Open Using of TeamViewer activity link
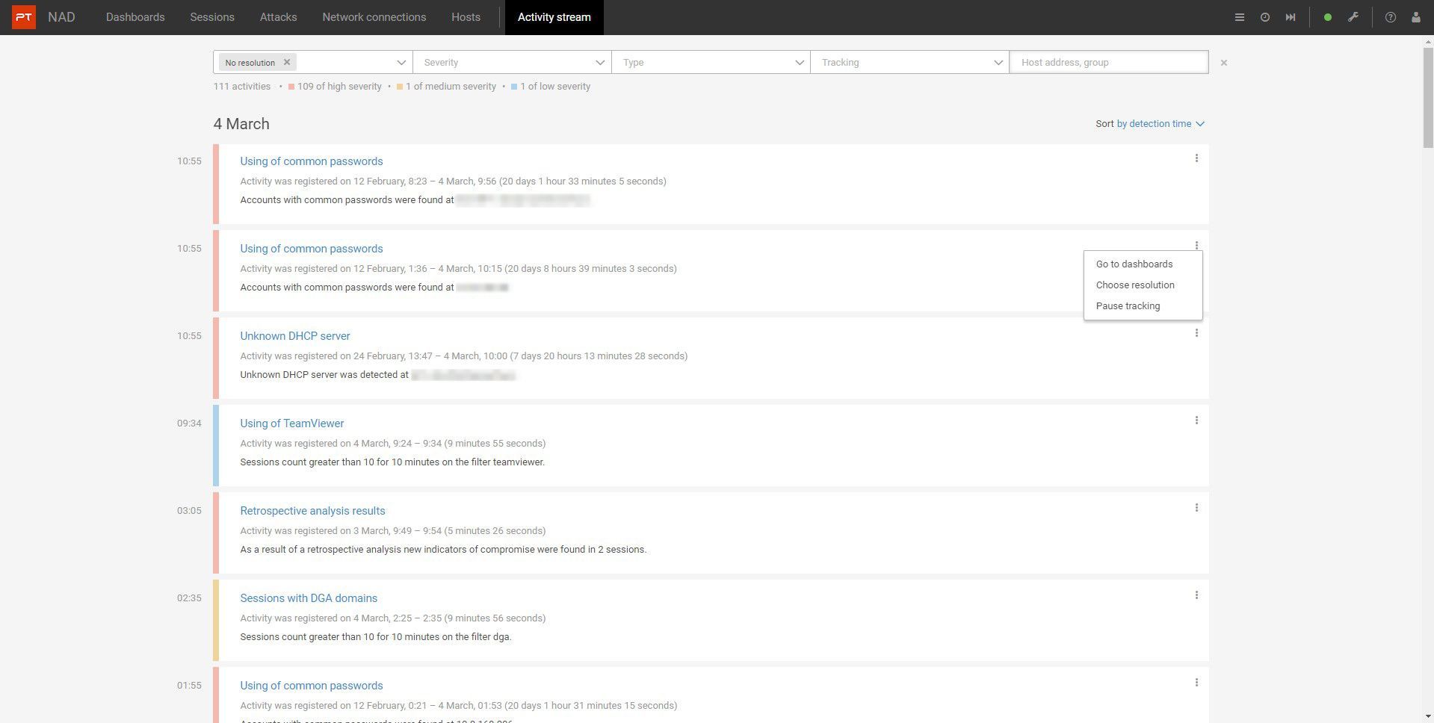The height and width of the screenshot is (723, 1434). pyautogui.click(x=292, y=423)
